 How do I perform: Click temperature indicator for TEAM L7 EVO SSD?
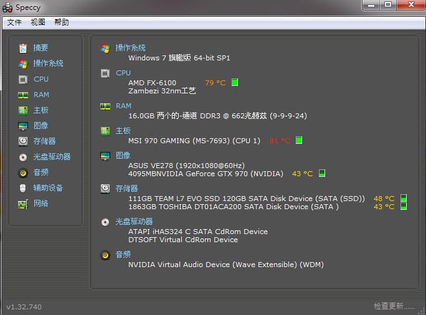point(404,198)
